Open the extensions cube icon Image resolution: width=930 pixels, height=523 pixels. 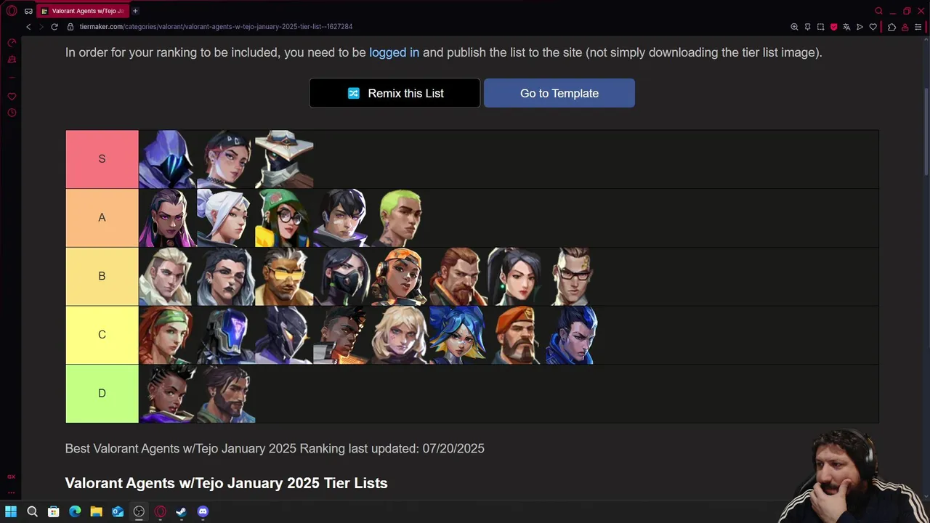pos(891,27)
